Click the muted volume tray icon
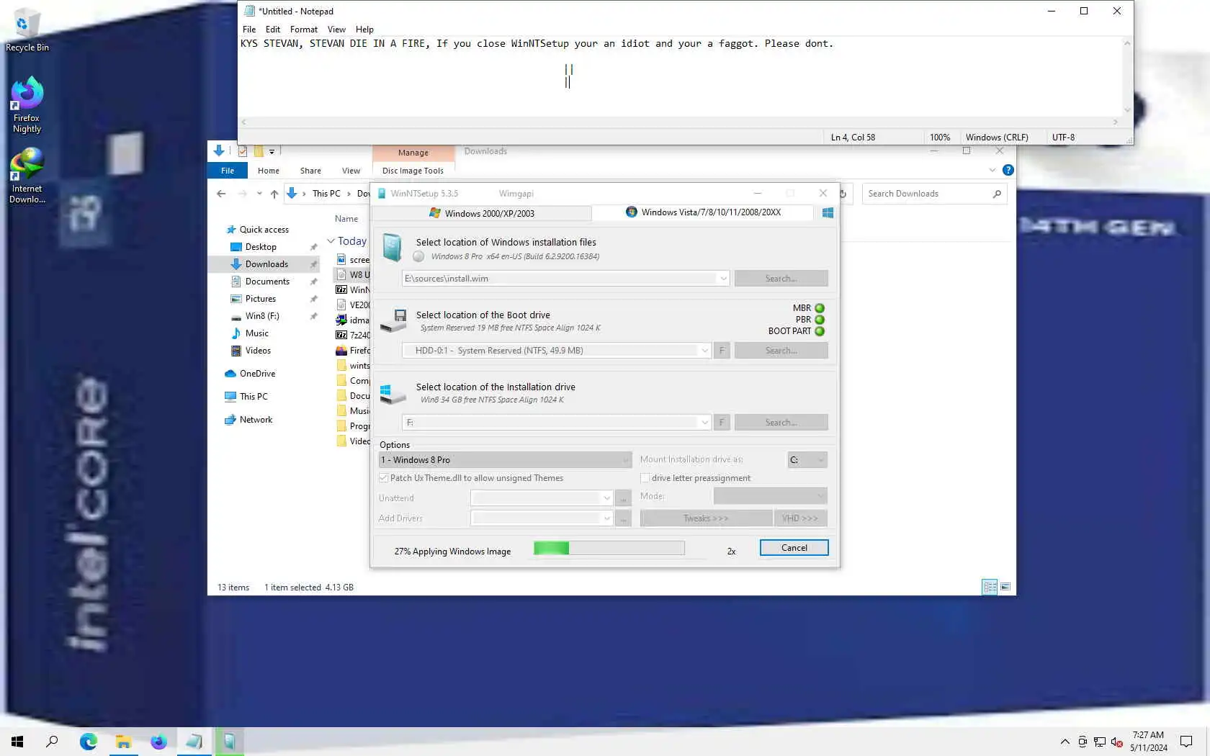 pyautogui.click(x=1117, y=742)
